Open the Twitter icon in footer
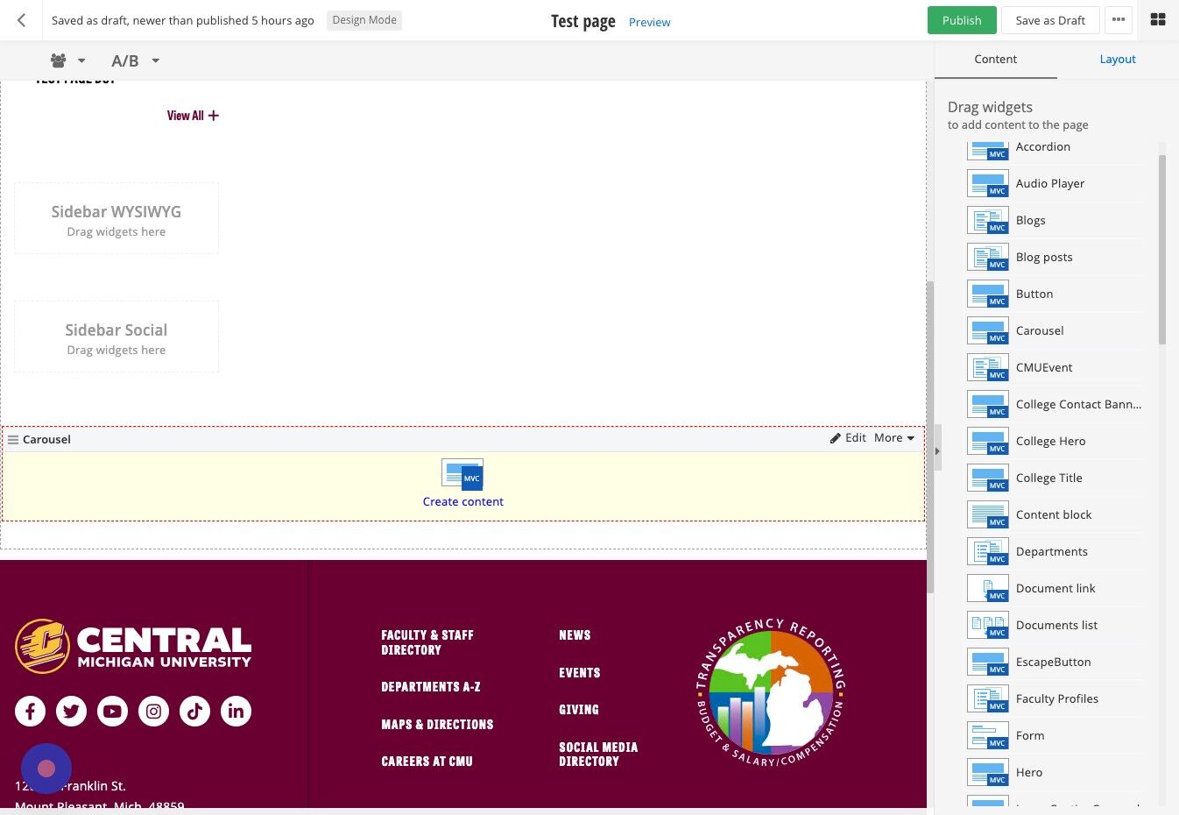 (71, 711)
